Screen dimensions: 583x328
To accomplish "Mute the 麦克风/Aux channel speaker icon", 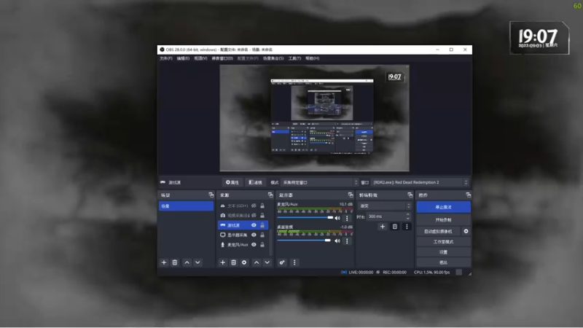I will pyautogui.click(x=337, y=218).
